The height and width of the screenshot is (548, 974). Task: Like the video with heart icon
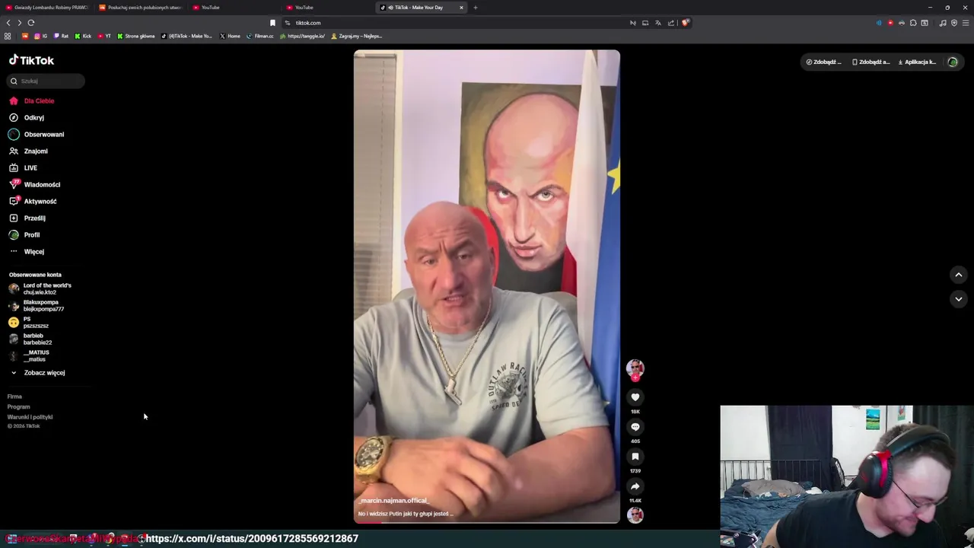(635, 397)
